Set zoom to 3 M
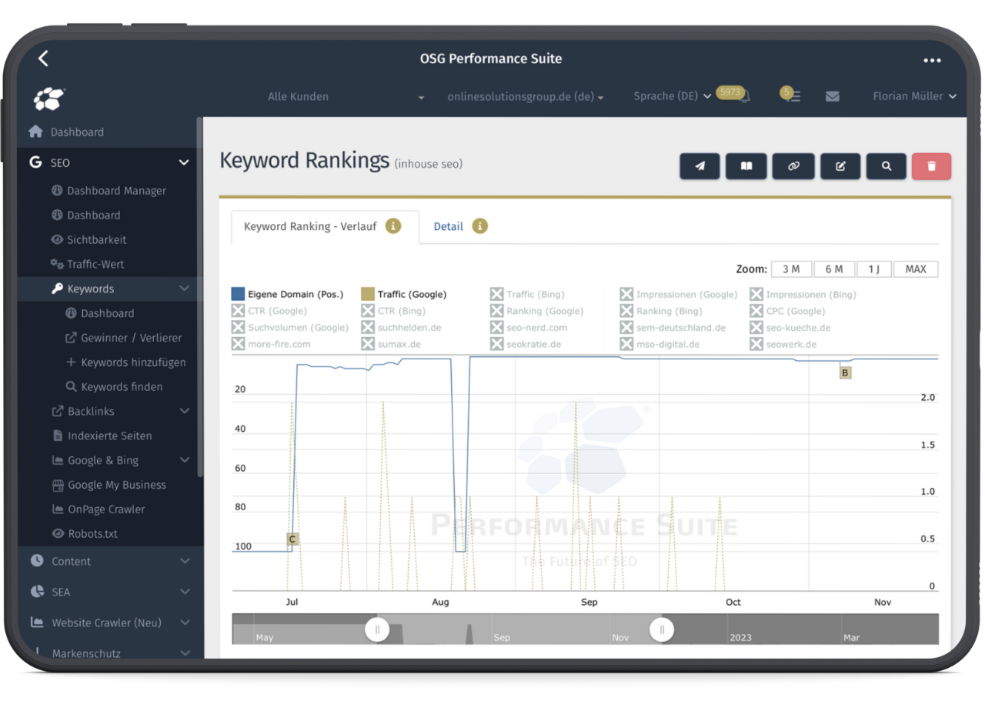Screen dimensions: 985x711 (791, 269)
